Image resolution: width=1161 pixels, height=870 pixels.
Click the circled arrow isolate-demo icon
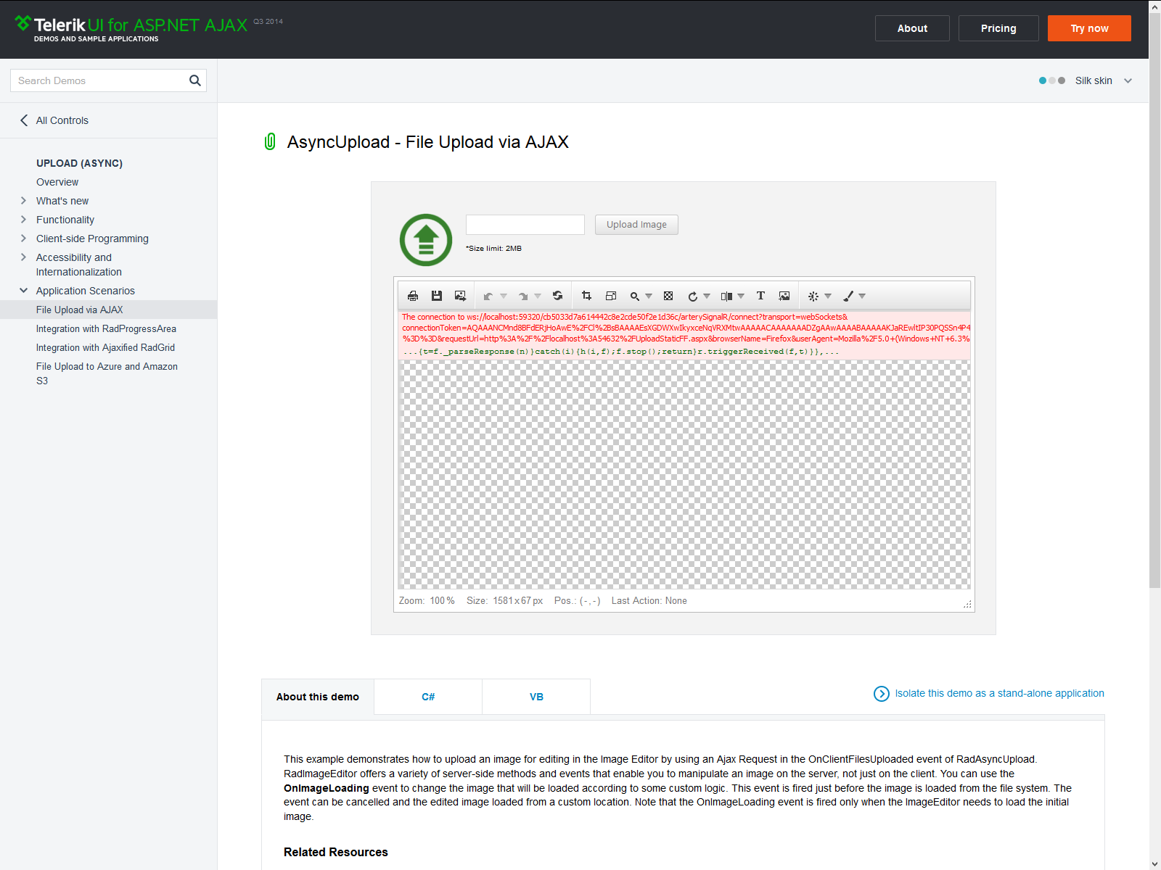(x=882, y=694)
